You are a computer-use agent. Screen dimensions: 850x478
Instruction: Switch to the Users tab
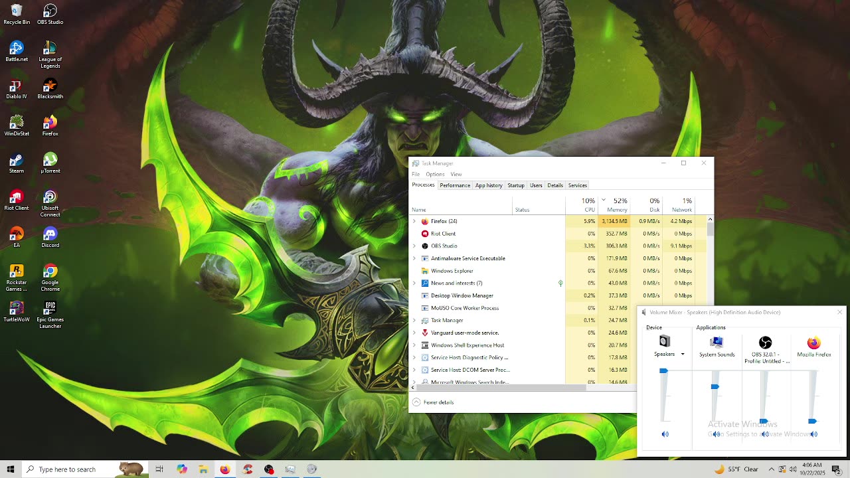click(x=536, y=185)
